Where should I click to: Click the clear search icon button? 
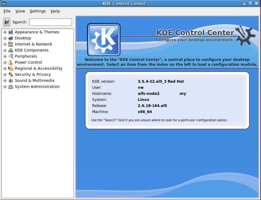click(7, 22)
